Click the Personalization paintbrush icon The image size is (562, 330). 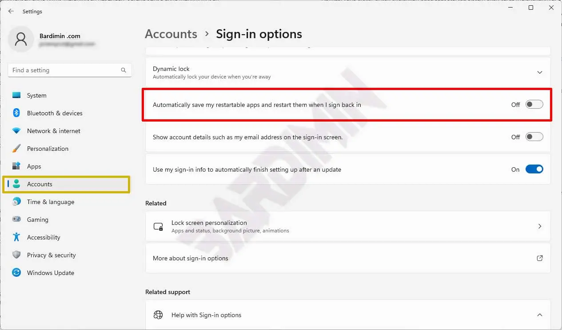click(16, 149)
